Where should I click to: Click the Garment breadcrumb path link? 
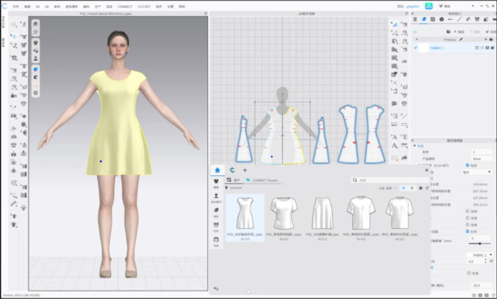pos(236,187)
